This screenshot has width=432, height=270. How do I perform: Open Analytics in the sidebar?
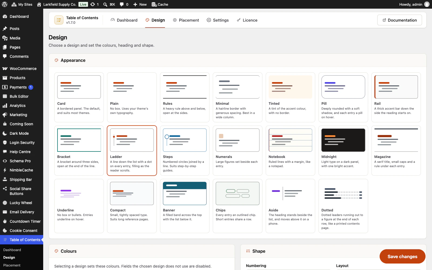click(x=22, y=106)
